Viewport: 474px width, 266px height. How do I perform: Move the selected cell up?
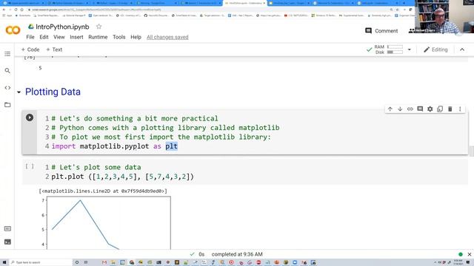point(390,109)
